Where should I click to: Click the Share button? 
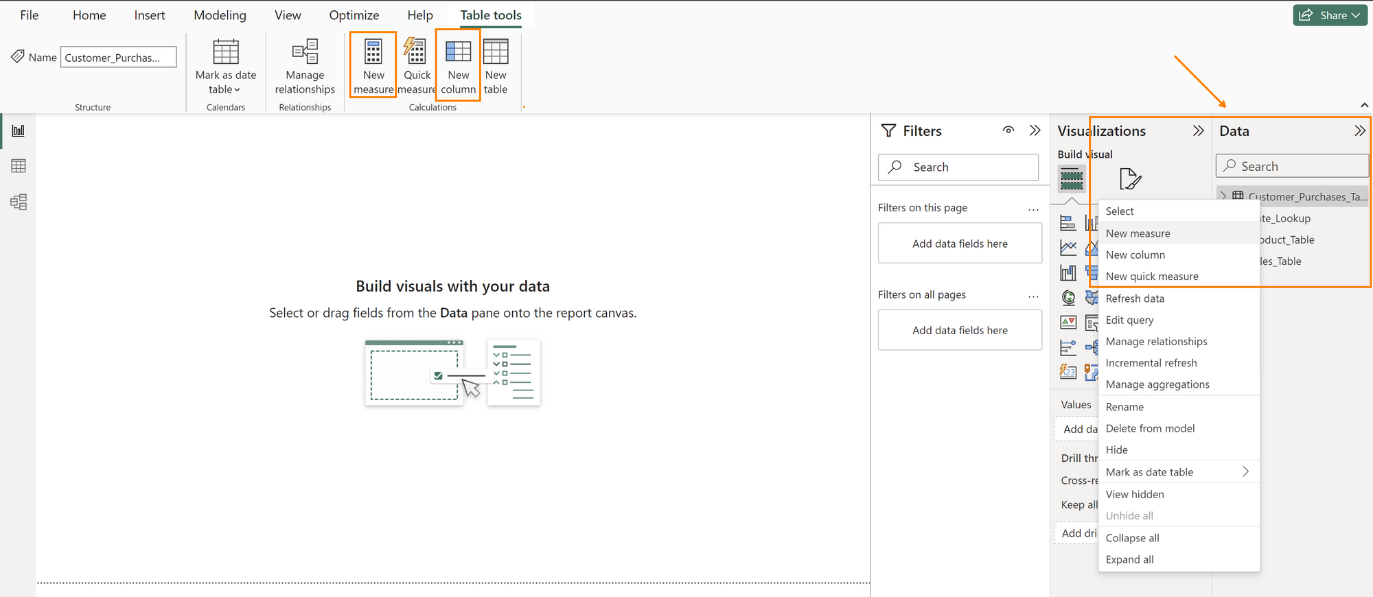click(x=1329, y=15)
